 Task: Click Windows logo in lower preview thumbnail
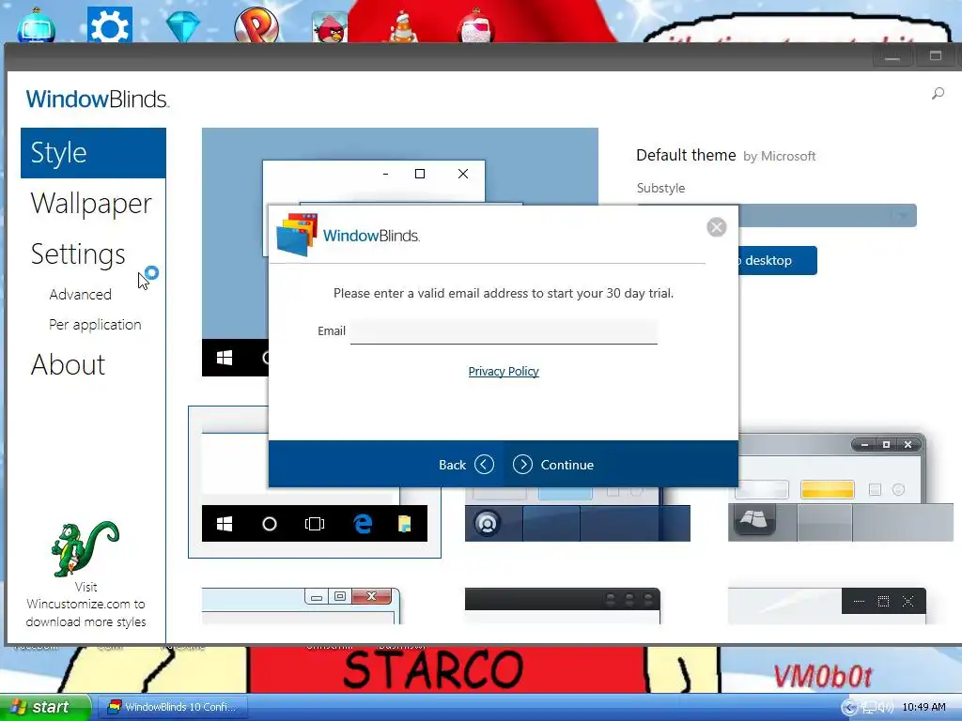(x=225, y=524)
